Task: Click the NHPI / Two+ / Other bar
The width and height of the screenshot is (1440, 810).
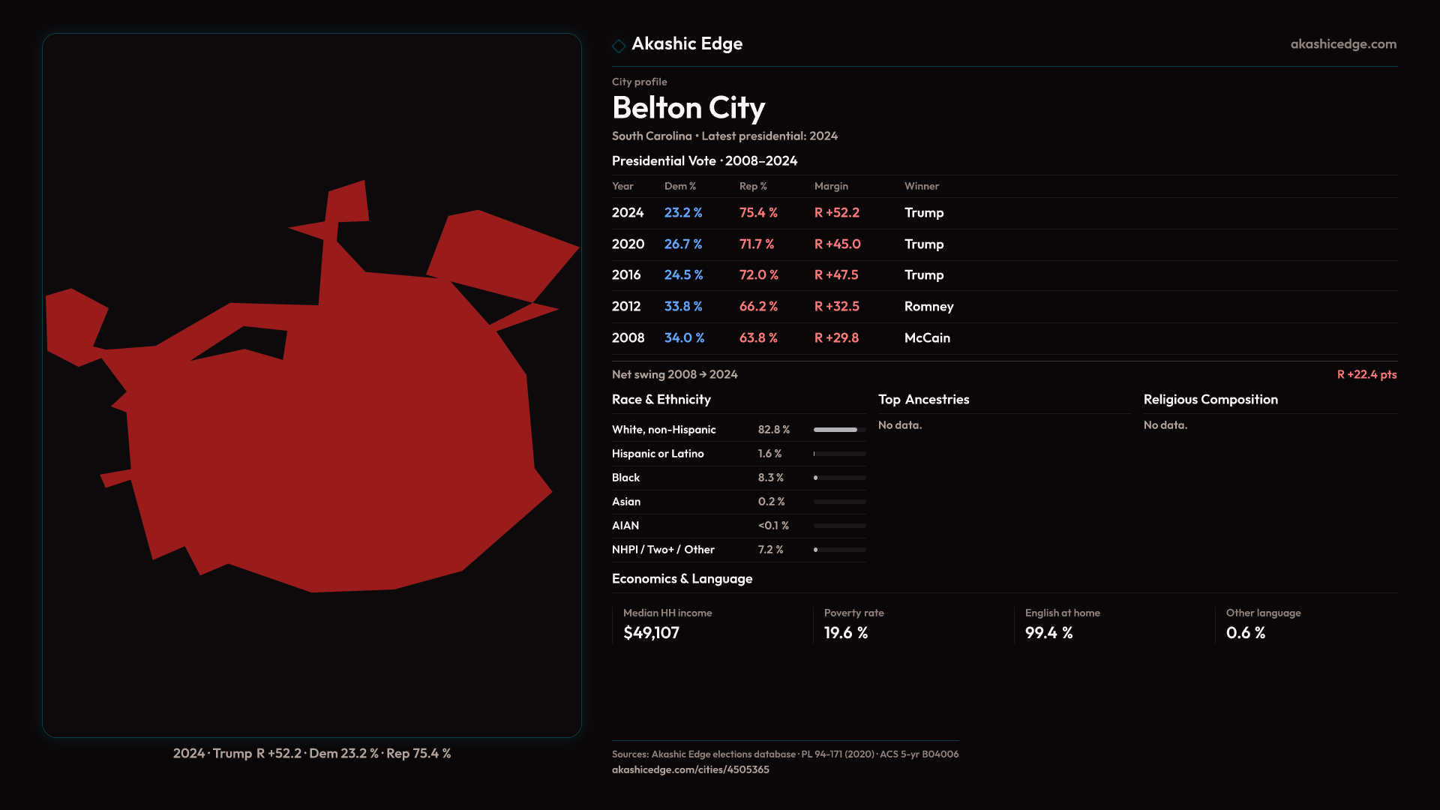Action: click(838, 550)
